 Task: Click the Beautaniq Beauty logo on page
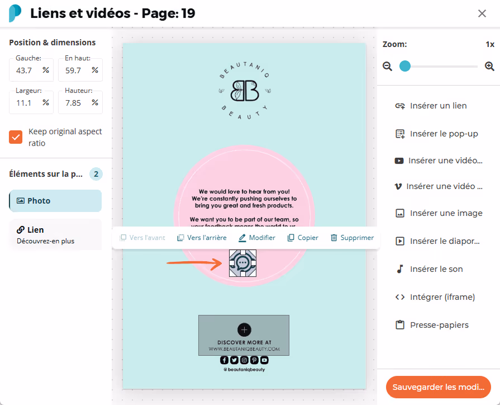[245, 91]
